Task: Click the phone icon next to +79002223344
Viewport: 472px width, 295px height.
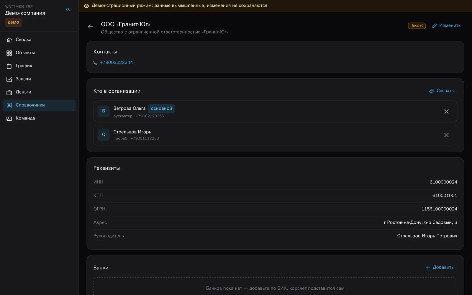Action: click(95, 63)
